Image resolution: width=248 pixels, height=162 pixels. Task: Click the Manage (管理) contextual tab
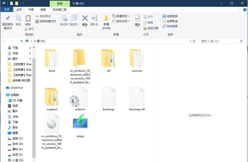point(60,4)
